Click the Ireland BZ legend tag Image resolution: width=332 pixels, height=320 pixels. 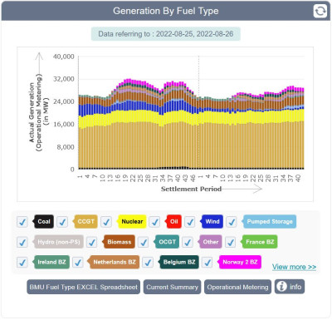coord(51,262)
